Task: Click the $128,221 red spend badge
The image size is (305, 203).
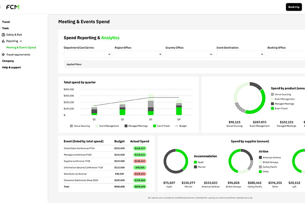Action: (140, 174)
